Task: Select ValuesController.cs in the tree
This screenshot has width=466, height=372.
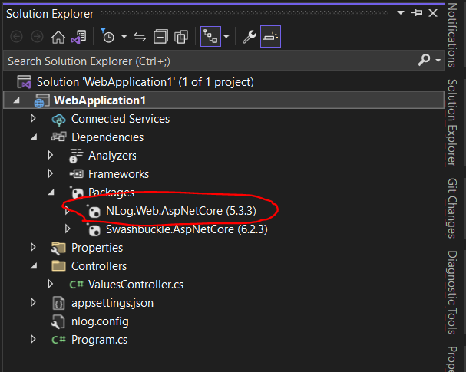Action: pyautogui.click(x=136, y=285)
